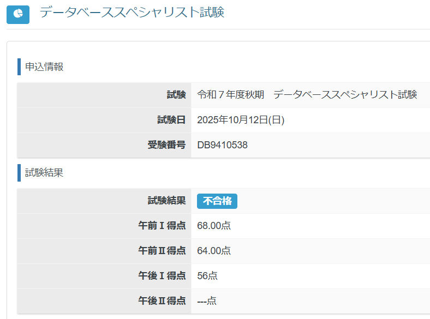
Task: Select the ---点 placeholder score
Action: coord(207,301)
